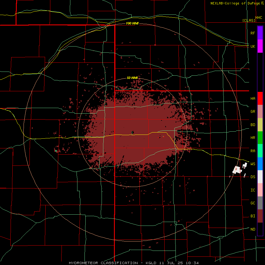Screen dimensions: 265x265
Task: Click the RF legend label
Action: tap(253, 33)
